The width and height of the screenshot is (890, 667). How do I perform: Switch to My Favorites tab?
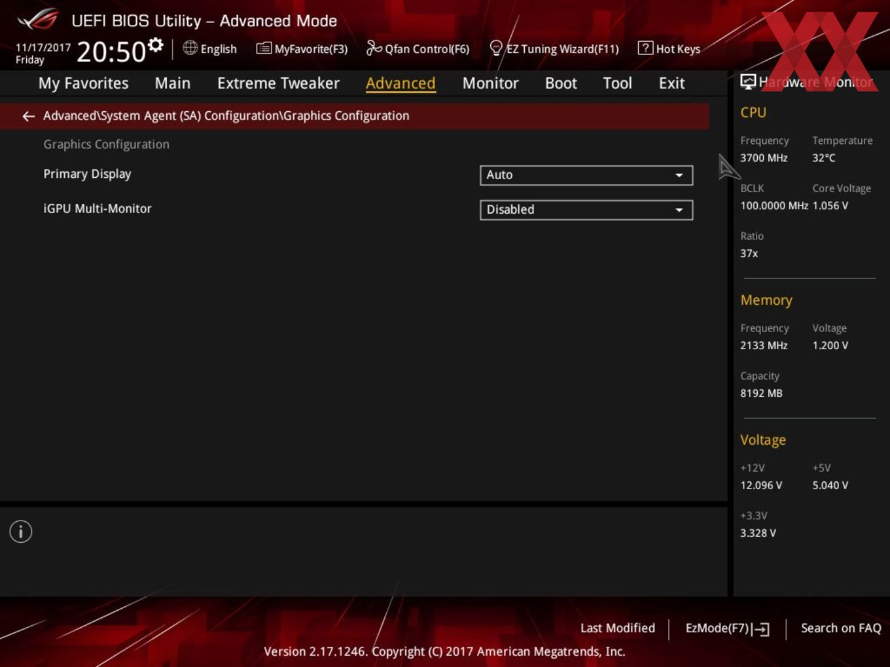(x=83, y=84)
